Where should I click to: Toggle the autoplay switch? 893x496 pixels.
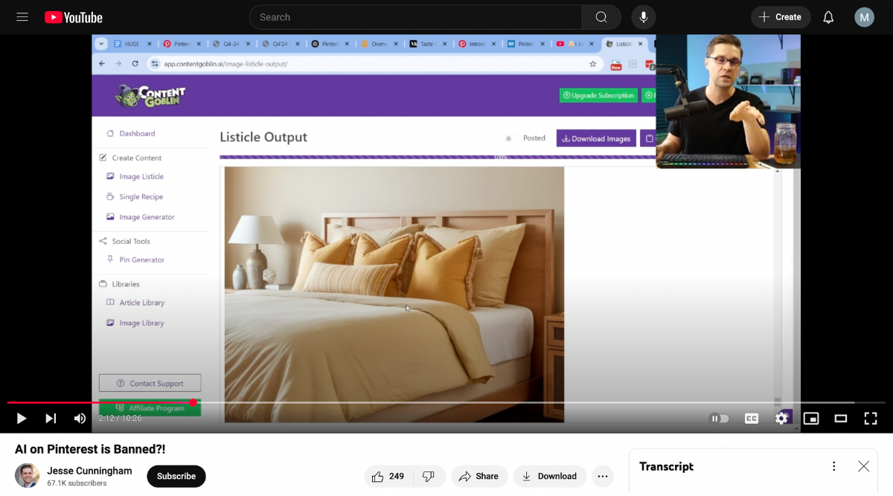pos(720,419)
